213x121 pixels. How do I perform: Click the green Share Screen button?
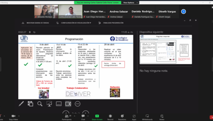(x=97, y=117)
